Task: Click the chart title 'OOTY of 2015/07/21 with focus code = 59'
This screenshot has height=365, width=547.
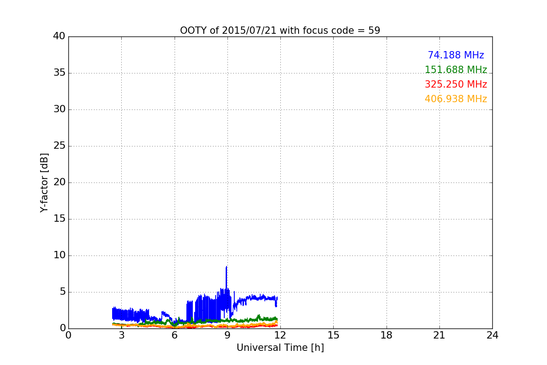Action: click(280, 31)
